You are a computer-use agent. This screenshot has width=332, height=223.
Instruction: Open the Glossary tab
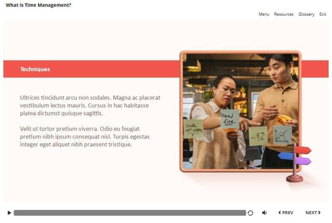click(x=306, y=14)
